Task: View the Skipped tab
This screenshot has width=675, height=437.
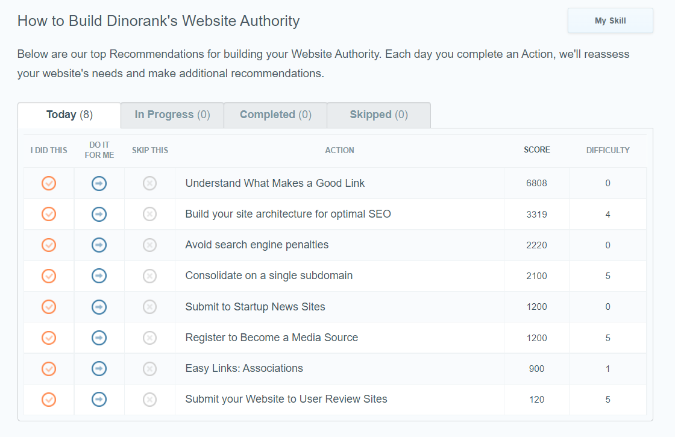Action: pos(379,115)
